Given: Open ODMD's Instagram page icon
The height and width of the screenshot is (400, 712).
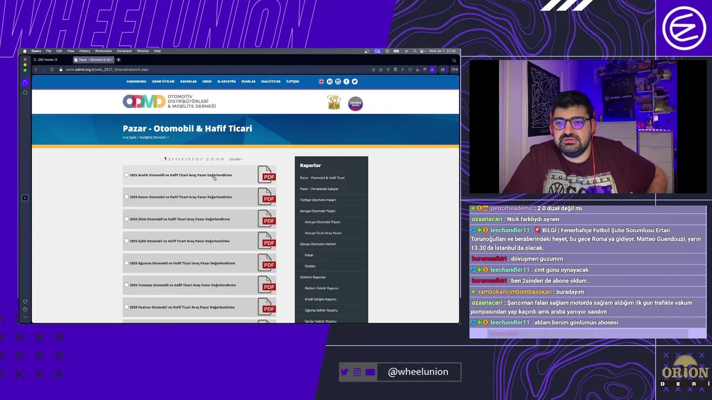Looking at the screenshot, I should [x=338, y=81].
